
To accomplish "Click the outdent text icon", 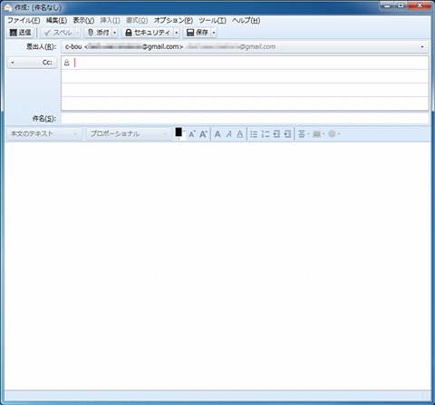I will pos(276,133).
